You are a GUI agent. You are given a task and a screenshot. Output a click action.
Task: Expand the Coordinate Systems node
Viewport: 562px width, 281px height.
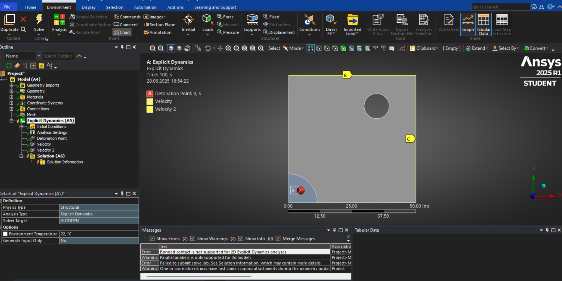click(11, 103)
